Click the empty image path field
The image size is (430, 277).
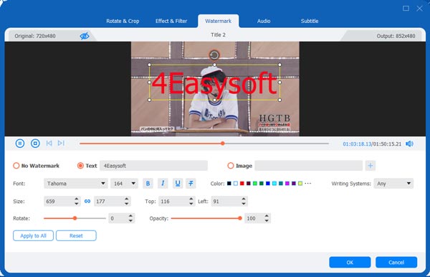308,166
